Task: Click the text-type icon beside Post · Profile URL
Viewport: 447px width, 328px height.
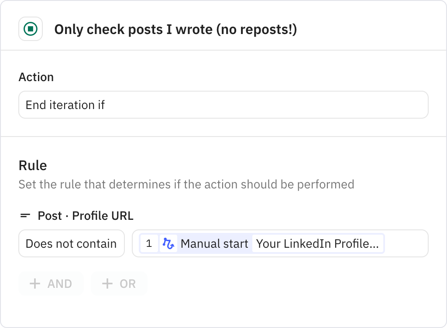Action: [25, 215]
